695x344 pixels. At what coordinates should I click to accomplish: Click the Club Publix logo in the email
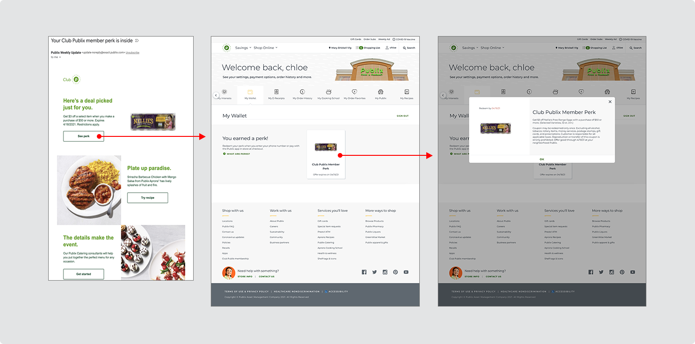72,80
